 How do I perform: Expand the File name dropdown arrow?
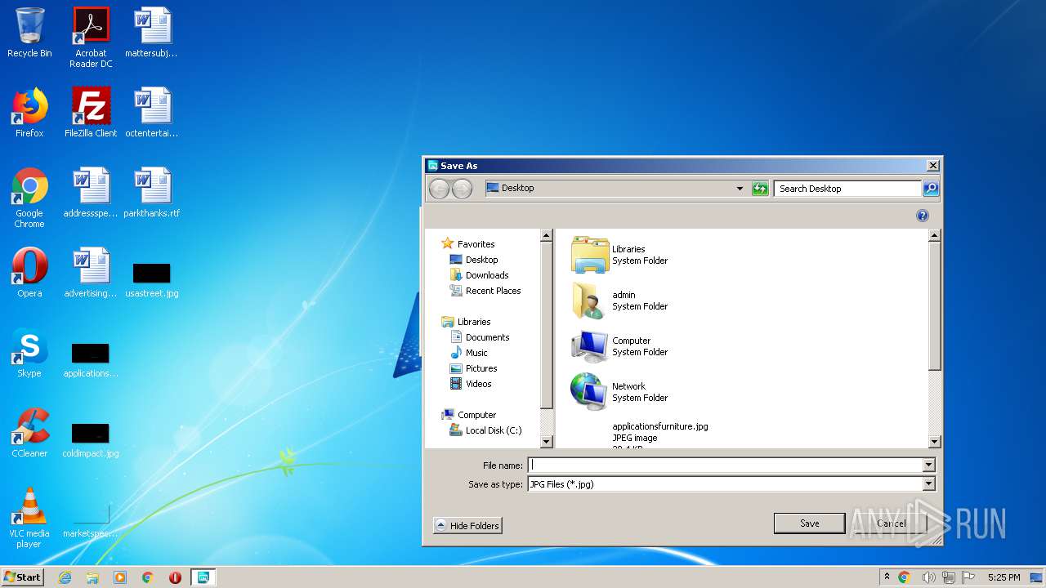pyautogui.click(x=928, y=465)
